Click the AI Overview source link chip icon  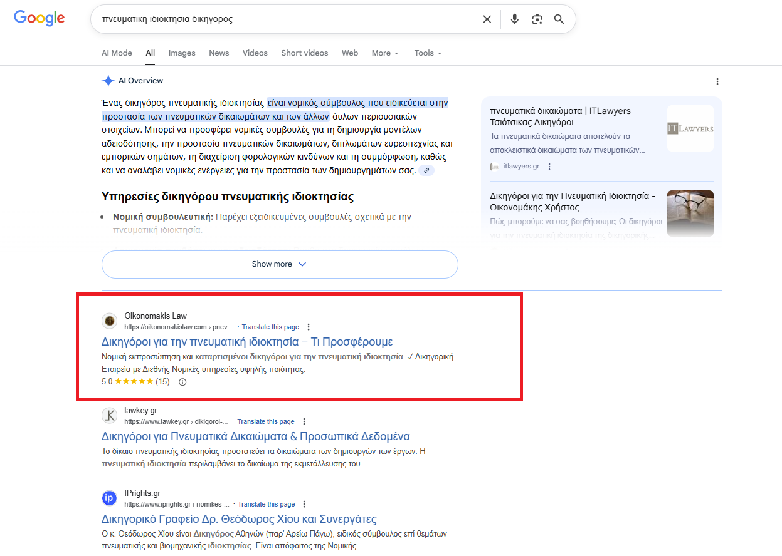point(426,170)
